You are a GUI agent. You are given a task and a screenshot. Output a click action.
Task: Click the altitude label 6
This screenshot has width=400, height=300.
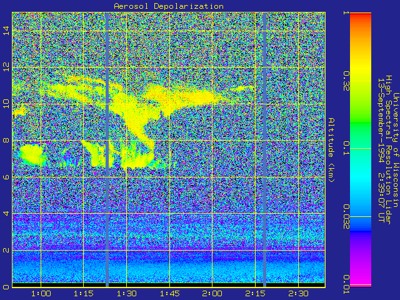[6, 177]
